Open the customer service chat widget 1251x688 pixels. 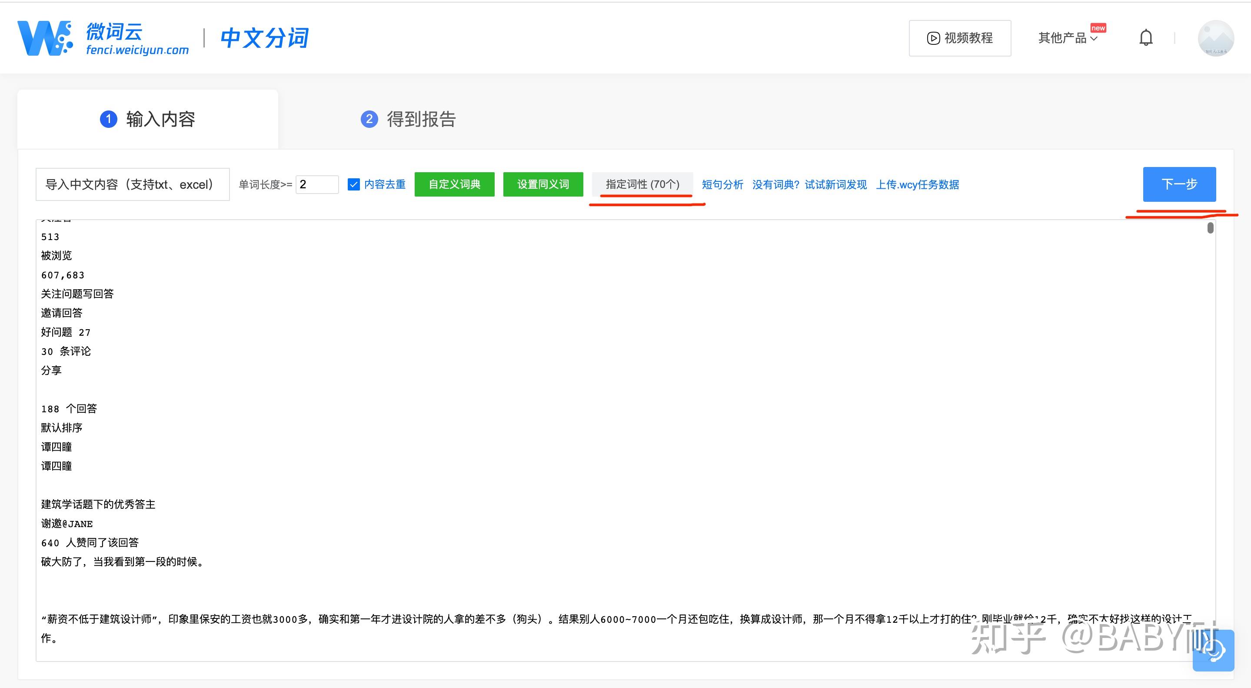click(1214, 651)
